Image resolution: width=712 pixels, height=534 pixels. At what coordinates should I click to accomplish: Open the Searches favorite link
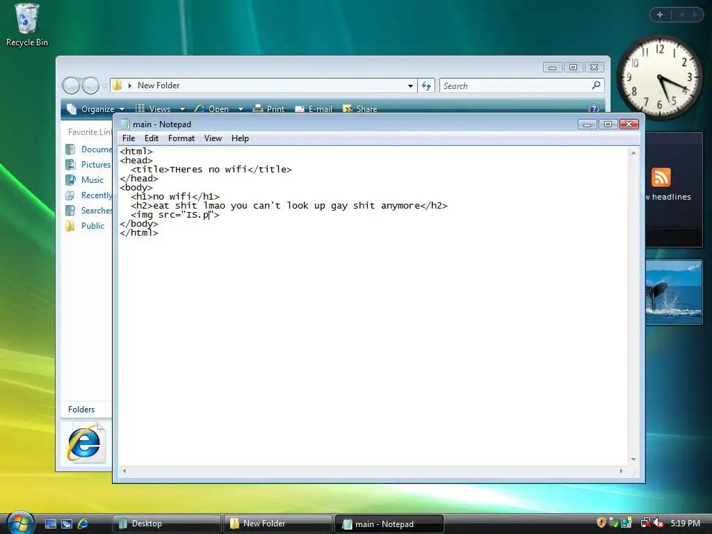tap(90, 211)
